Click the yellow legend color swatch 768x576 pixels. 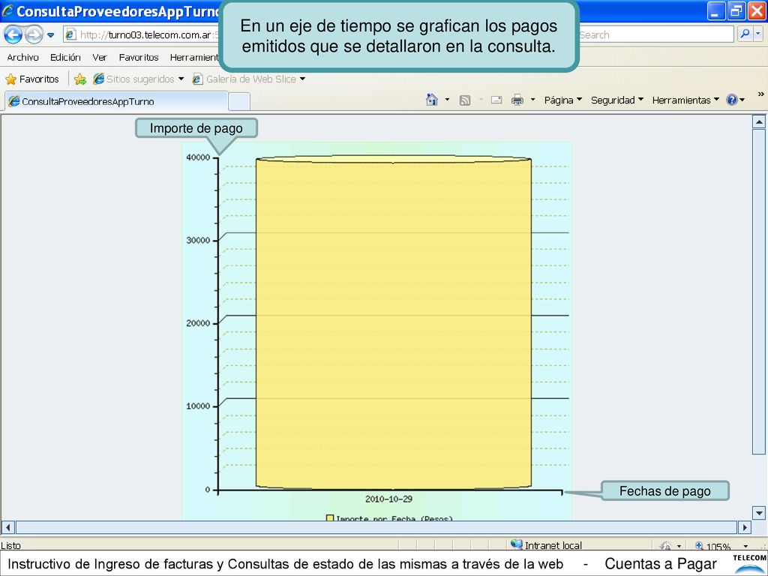330,517
